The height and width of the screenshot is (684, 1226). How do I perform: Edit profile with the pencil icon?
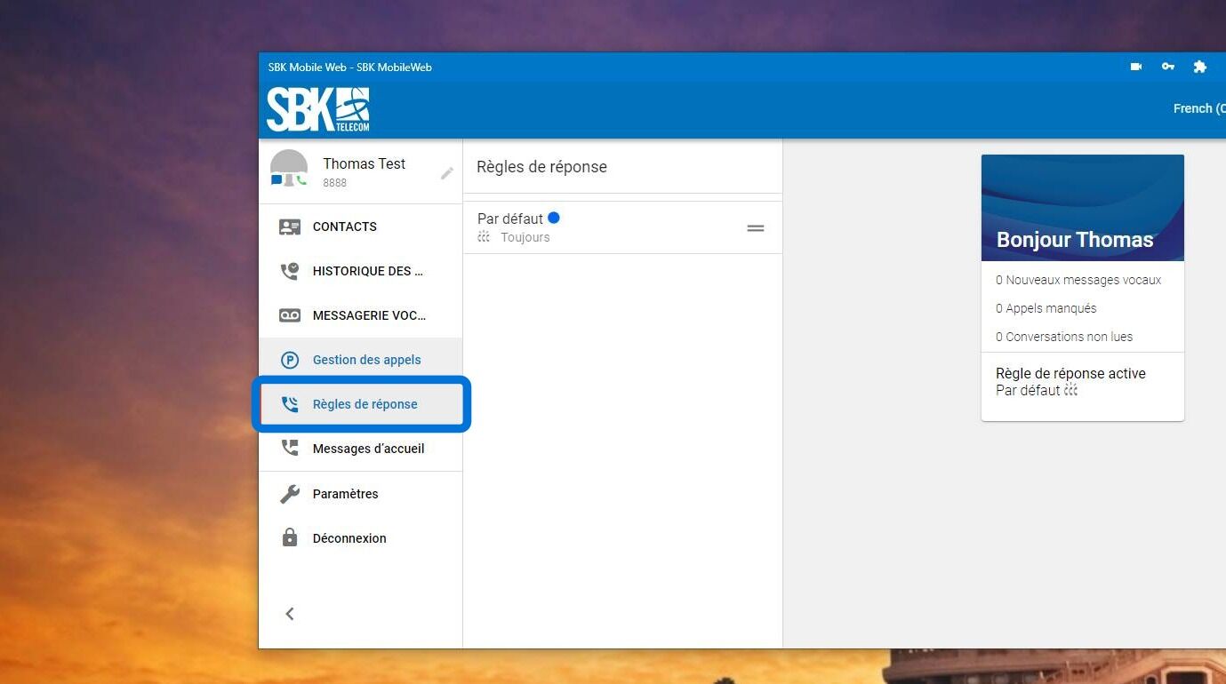pyautogui.click(x=447, y=173)
